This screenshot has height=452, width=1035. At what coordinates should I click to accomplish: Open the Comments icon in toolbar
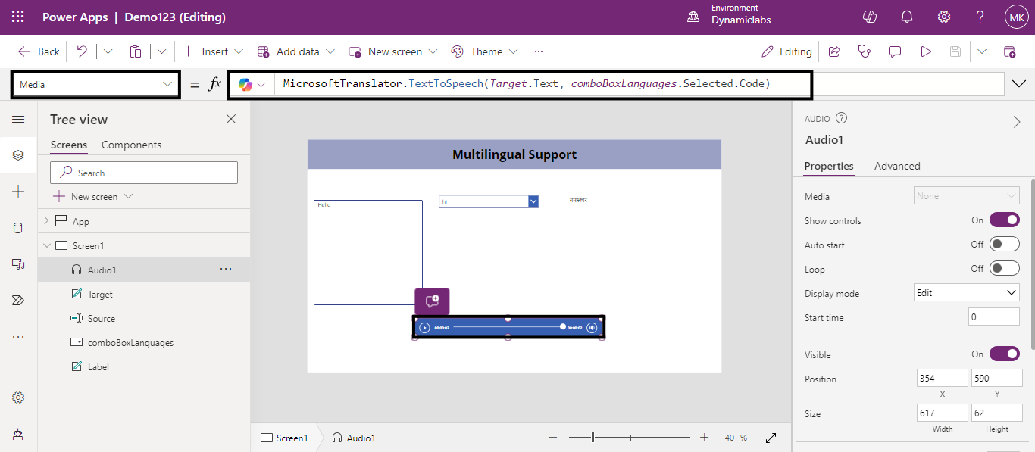[x=895, y=51]
